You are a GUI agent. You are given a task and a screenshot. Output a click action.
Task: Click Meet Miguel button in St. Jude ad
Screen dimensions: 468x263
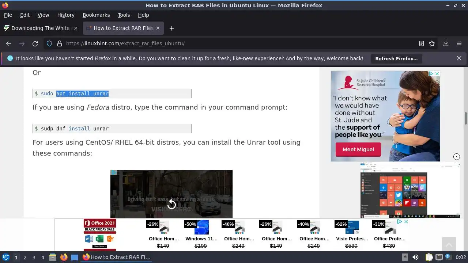pyautogui.click(x=358, y=149)
